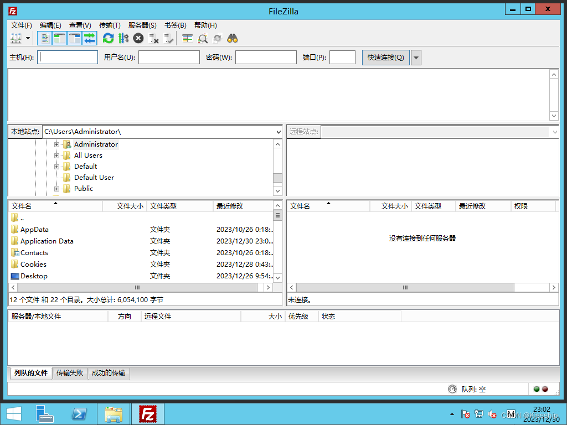The image size is (567, 425).
Task: Open the 服务器(S) menu
Action: (142, 25)
